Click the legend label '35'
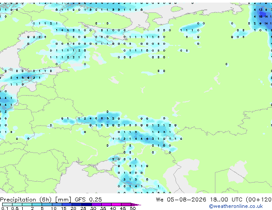Viewport: 272px width, 210px height. [103, 208]
